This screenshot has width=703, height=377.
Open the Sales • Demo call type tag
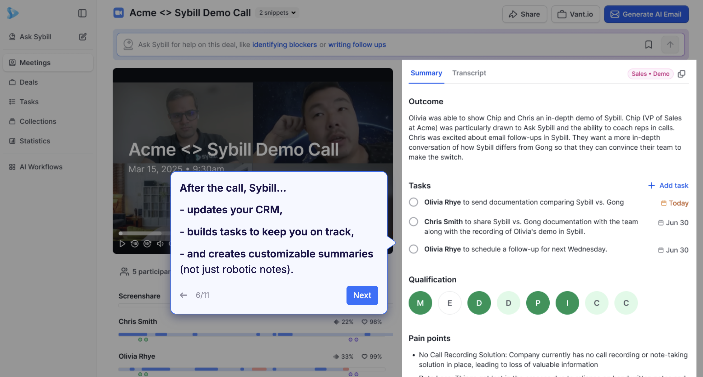[x=650, y=74]
